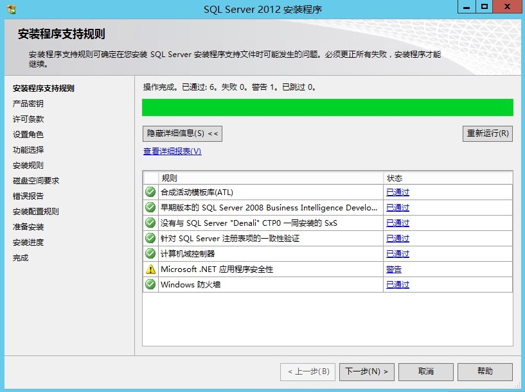Viewport: 525px width, 392px height.
Task: Click the green completed progress bar
Action: (x=328, y=107)
